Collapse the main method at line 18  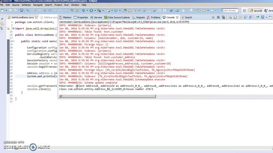14,41
